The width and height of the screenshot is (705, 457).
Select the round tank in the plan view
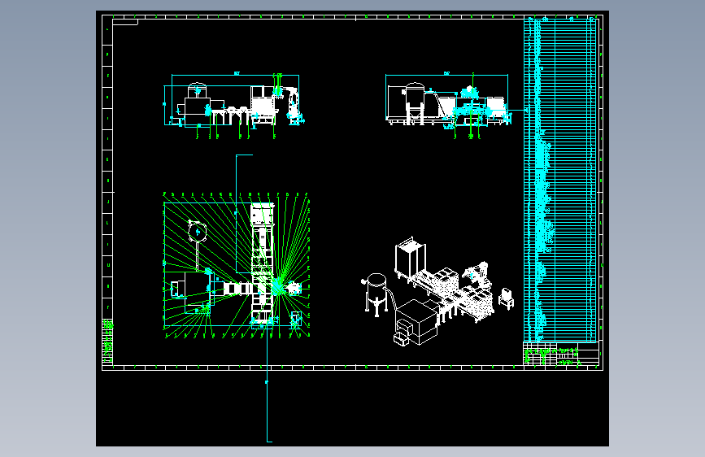pos(197,232)
